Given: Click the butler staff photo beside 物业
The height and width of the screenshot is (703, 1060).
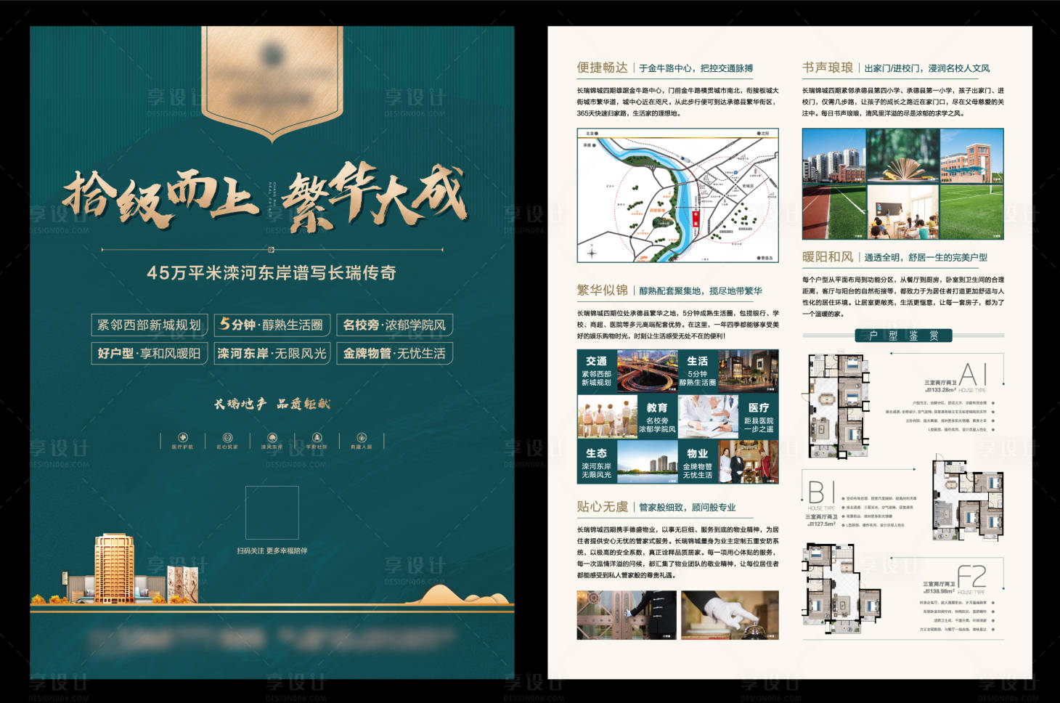Looking at the screenshot, I should pyautogui.click(x=748, y=461).
